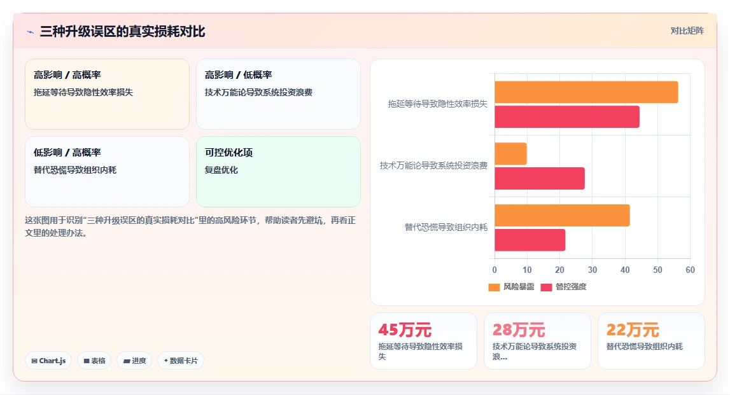Image resolution: width=730 pixels, height=395 pixels.
Task: Click the 进度 tag chip
Action: coord(134,361)
